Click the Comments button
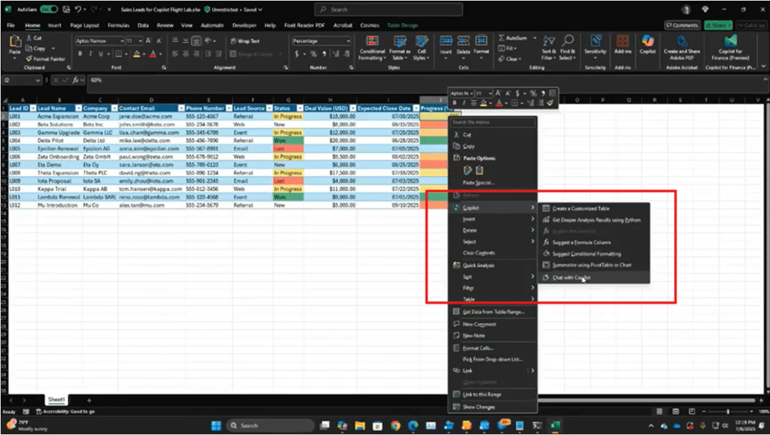The height and width of the screenshot is (435, 770). pyautogui.click(x=682, y=25)
